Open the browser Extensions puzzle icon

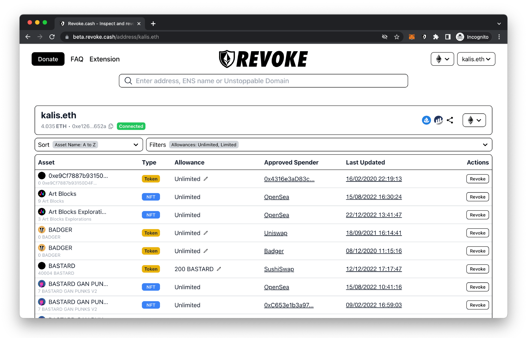436,37
